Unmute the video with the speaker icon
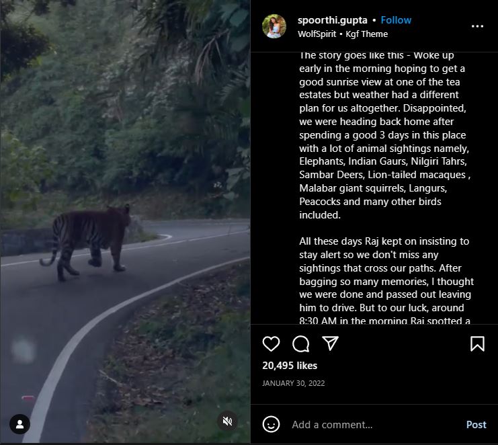498x445 pixels. click(x=228, y=421)
